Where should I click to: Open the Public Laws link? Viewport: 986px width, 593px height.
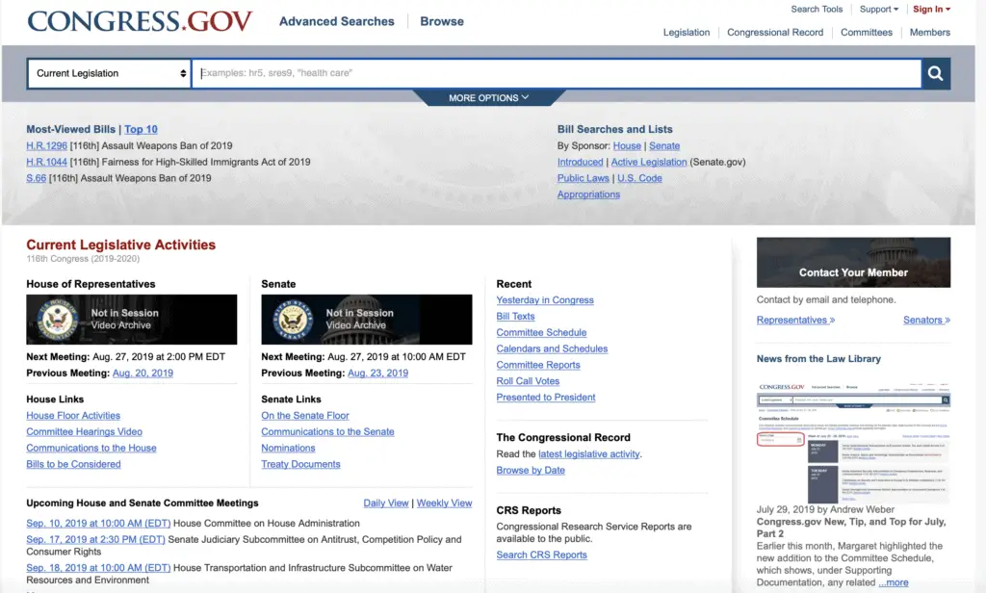(x=583, y=179)
